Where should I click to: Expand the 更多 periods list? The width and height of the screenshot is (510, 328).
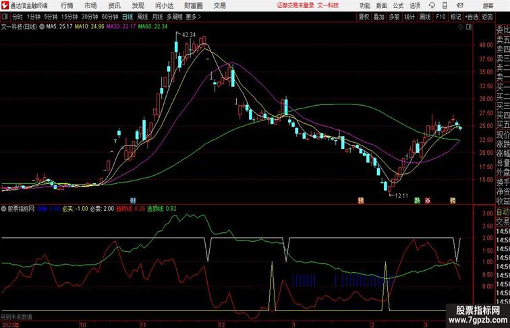193,17
